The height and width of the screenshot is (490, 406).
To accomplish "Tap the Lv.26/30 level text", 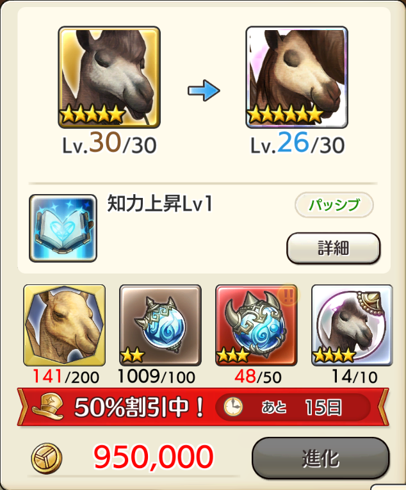I will tap(298, 143).
